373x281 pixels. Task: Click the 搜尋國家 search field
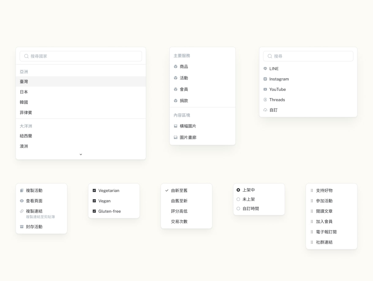[81, 56]
